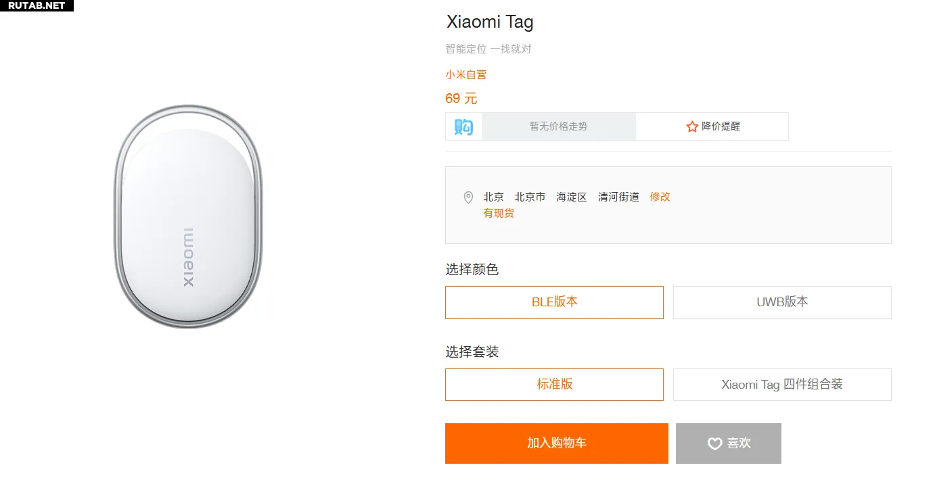The height and width of the screenshot is (480, 935).
Task: Open the 小米自营 store link
Action: (465, 74)
